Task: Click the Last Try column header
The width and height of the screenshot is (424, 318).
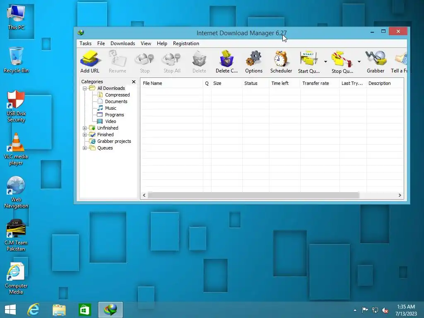Action: 353,83
